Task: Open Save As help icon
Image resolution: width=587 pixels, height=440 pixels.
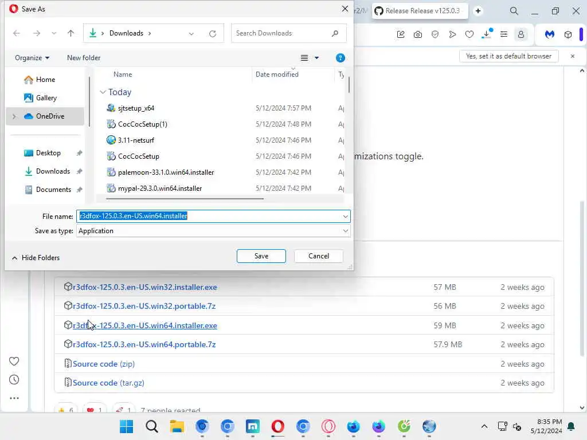Action: pos(341,58)
